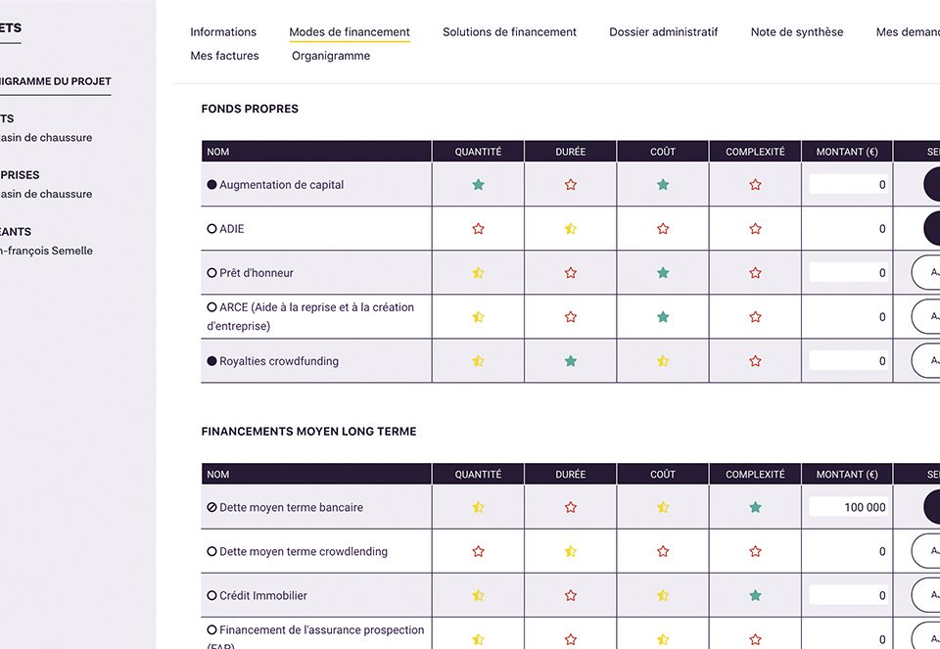
Task: Click the 100 000 amount field
Action: pyautogui.click(x=848, y=508)
